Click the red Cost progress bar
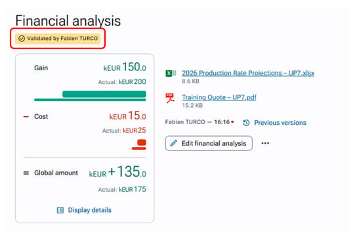Viewport: 355px width, 239px height. point(142,142)
